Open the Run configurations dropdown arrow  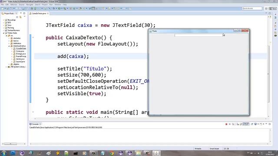62,8
